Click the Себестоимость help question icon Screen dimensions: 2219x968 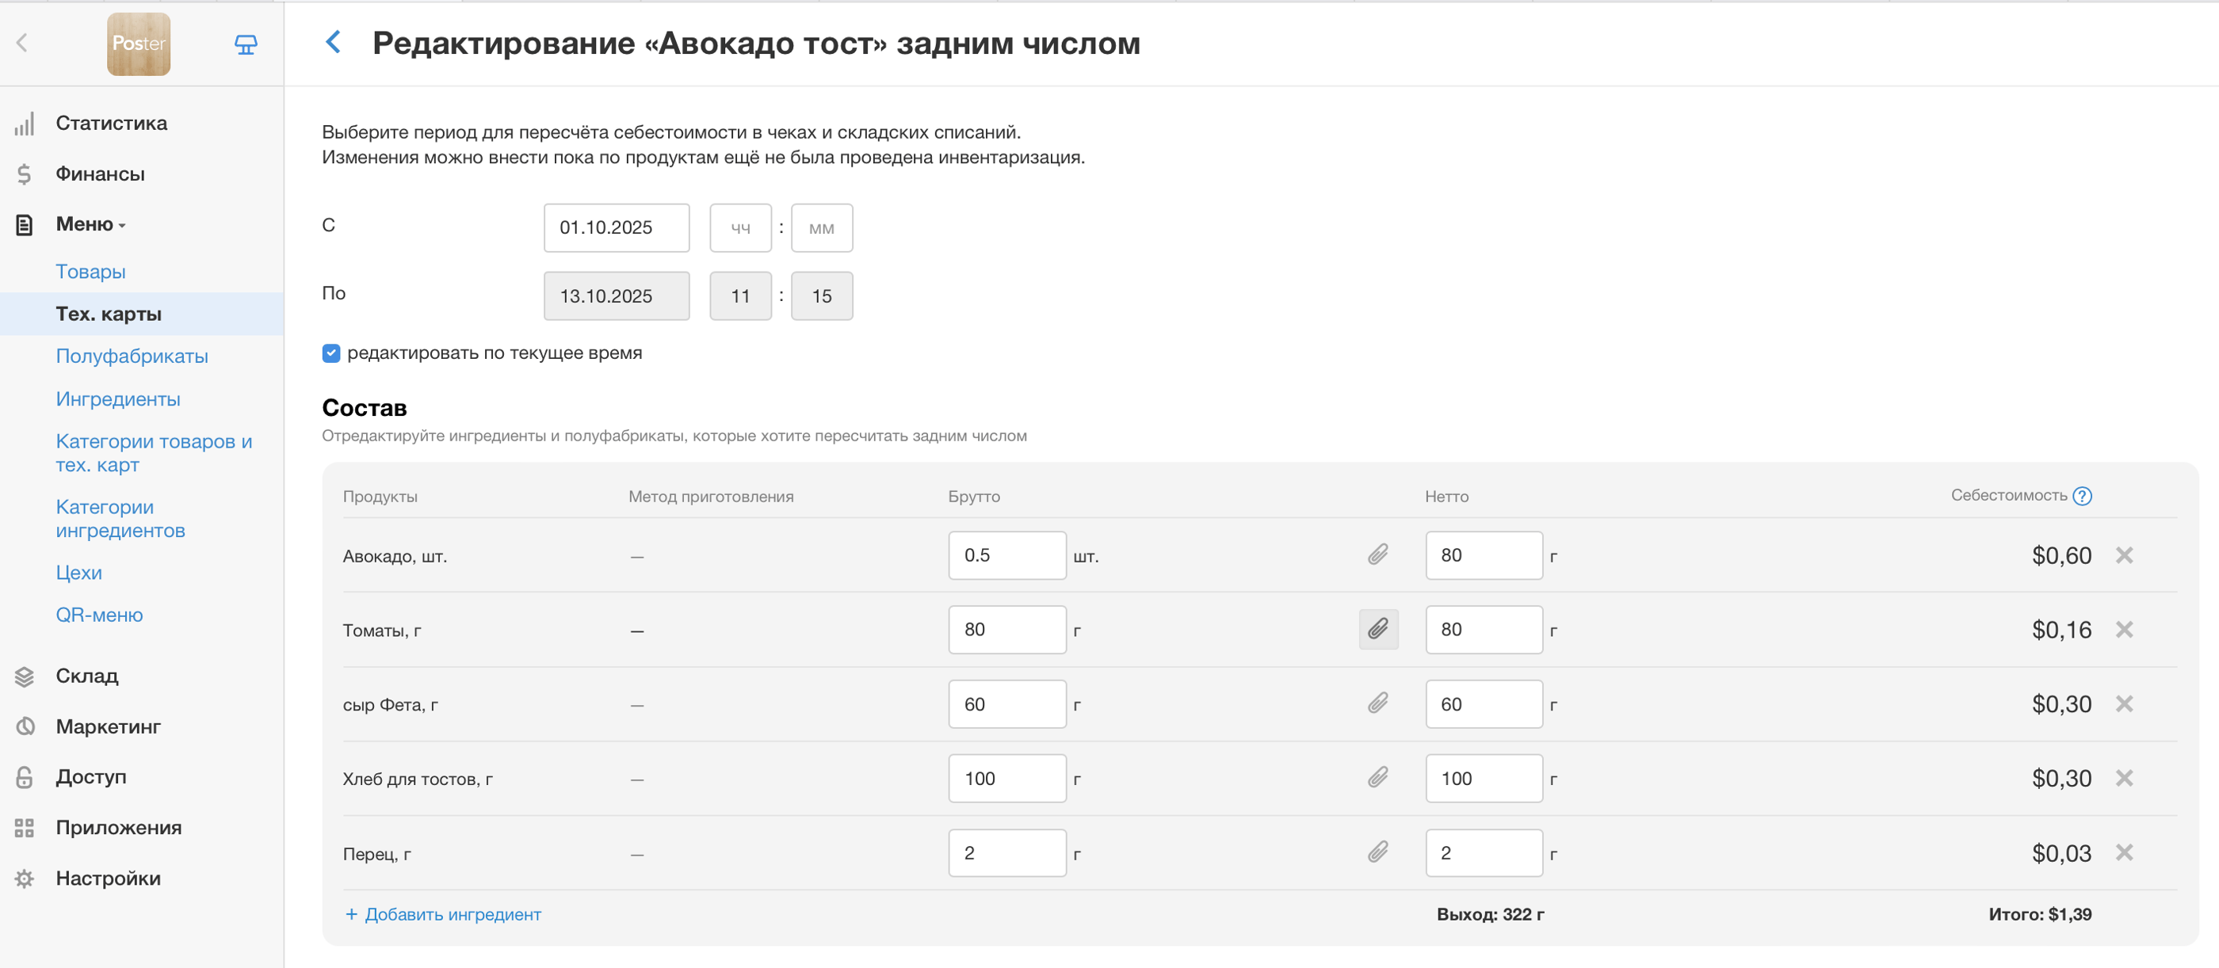point(2082,496)
